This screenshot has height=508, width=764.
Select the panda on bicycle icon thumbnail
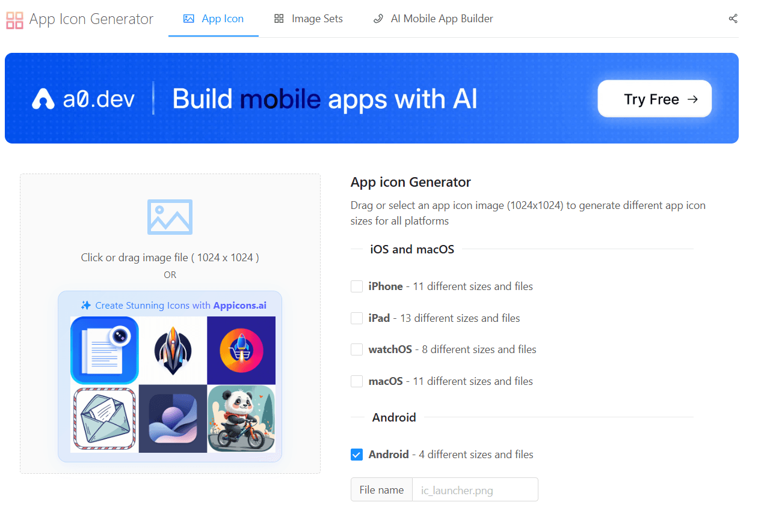[x=241, y=419]
